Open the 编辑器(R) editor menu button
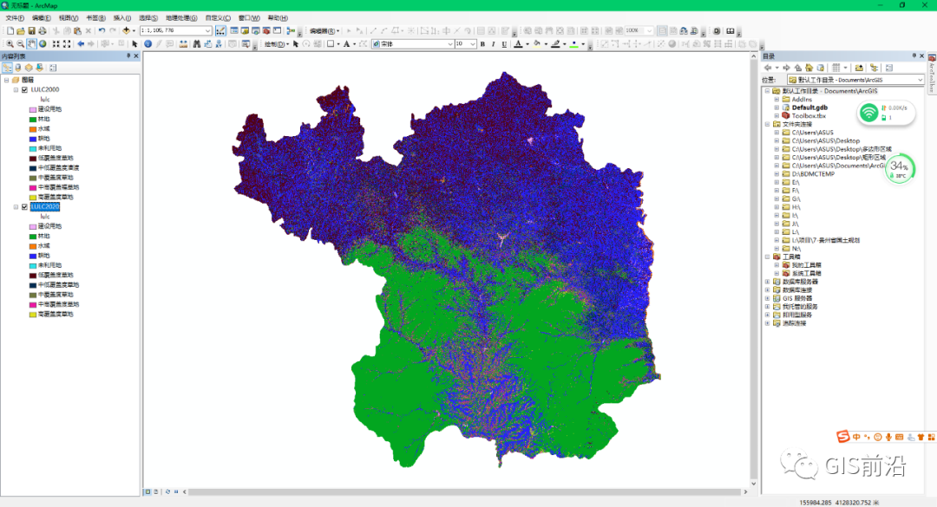The width and height of the screenshot is (937, 507). tap(324, 30)
